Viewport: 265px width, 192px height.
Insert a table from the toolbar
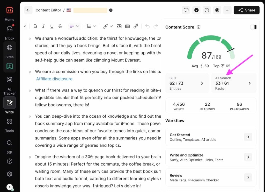[127, 26]
